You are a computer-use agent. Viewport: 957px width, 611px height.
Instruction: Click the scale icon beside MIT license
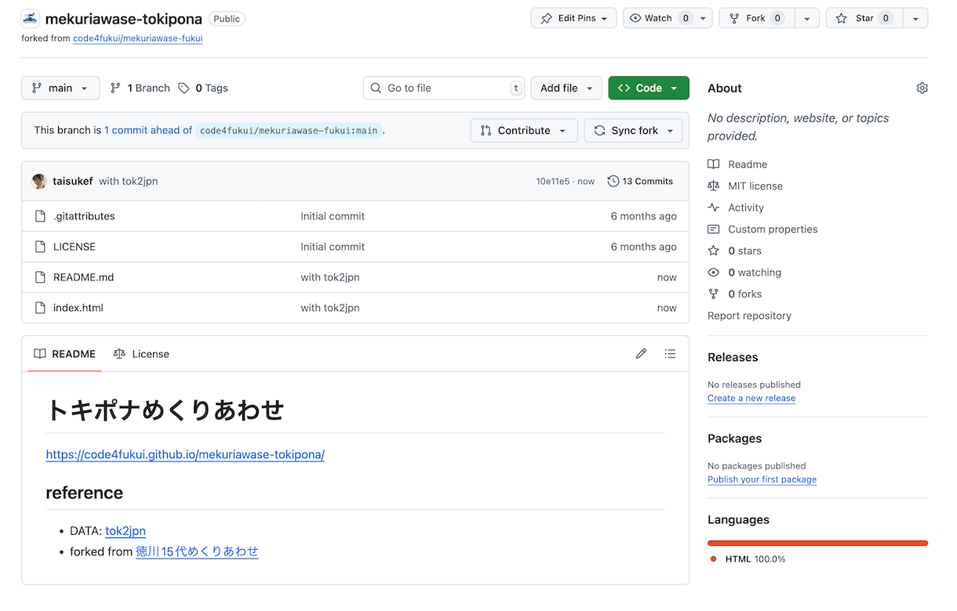point(713,186)
